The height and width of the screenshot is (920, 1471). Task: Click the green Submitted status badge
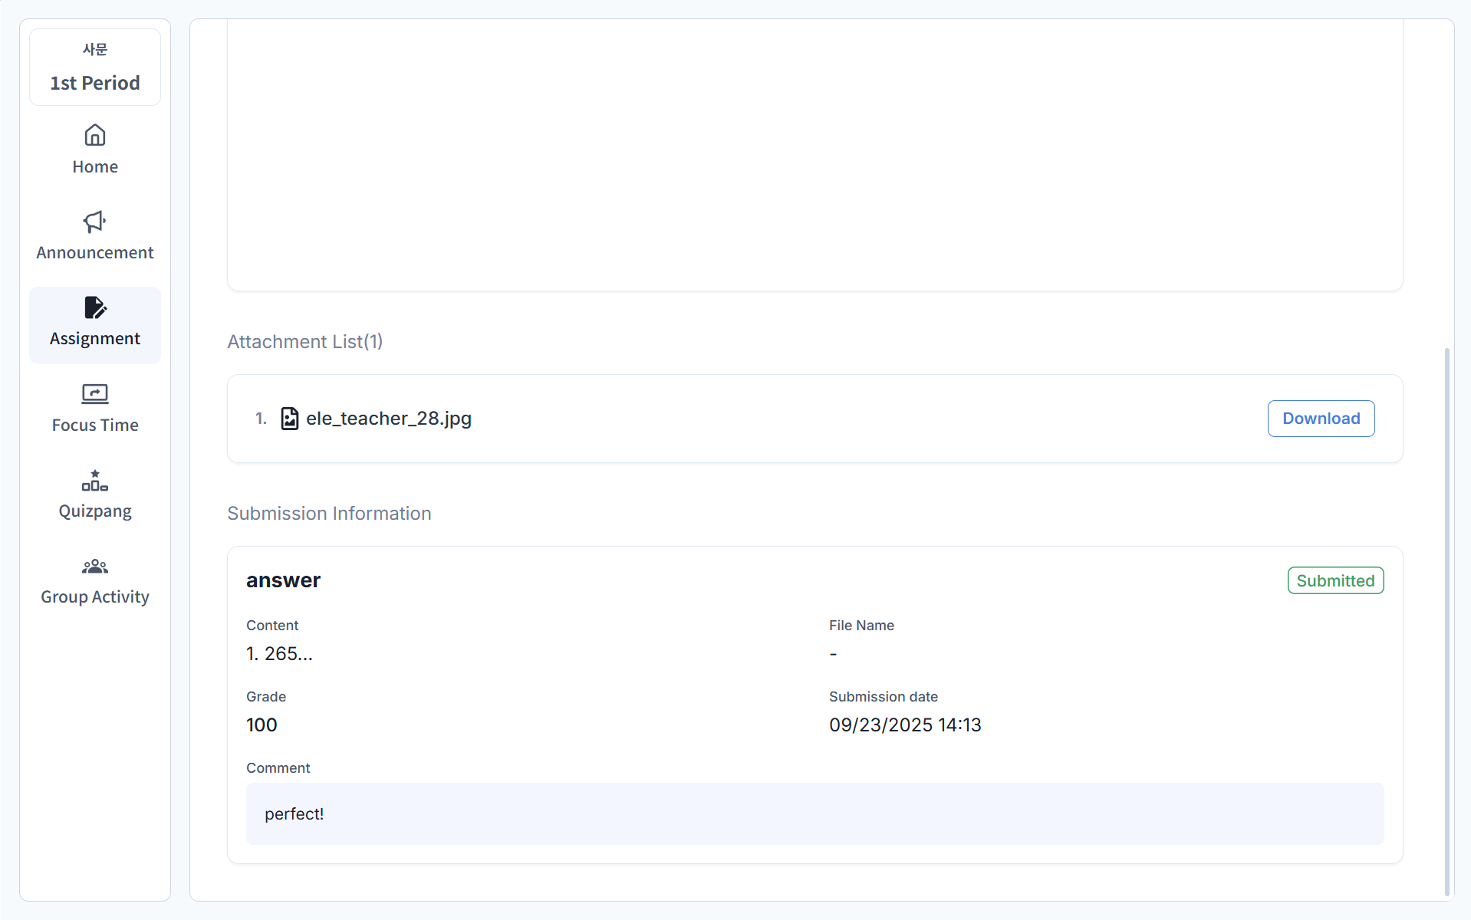coord(1334,580)
